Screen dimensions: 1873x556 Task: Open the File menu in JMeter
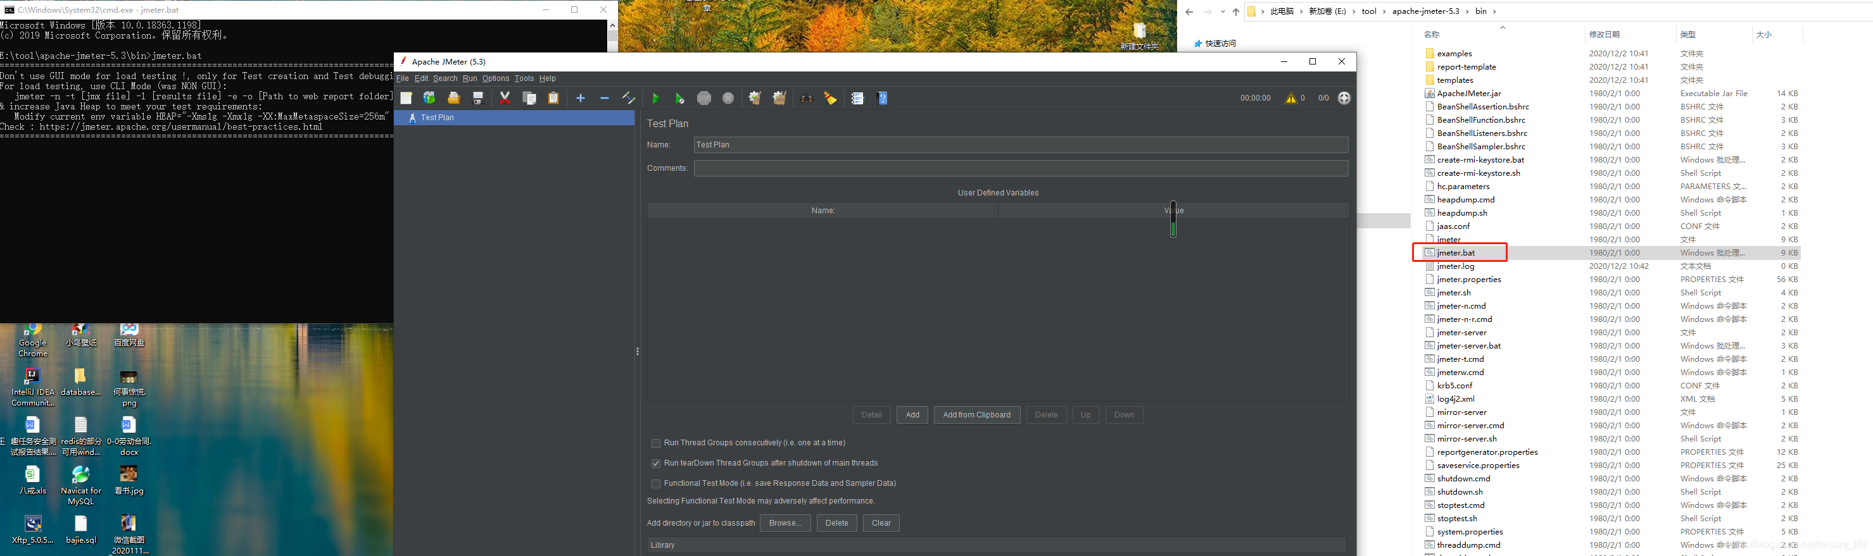click(402, 78)
